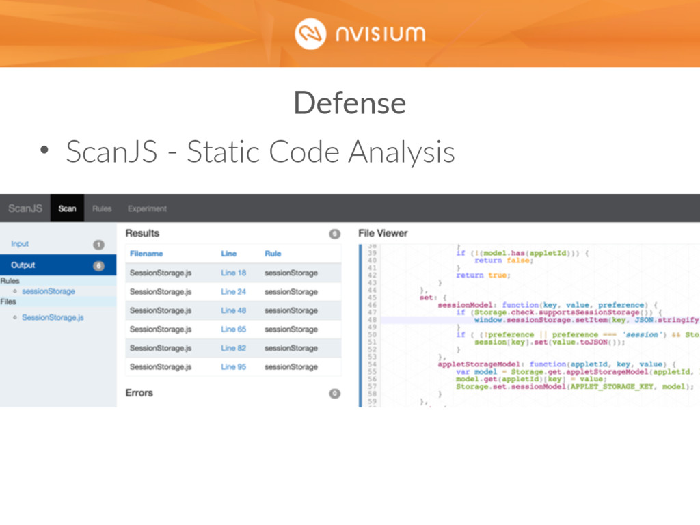Click the nVisium logo icon

(x=310, y=34)
